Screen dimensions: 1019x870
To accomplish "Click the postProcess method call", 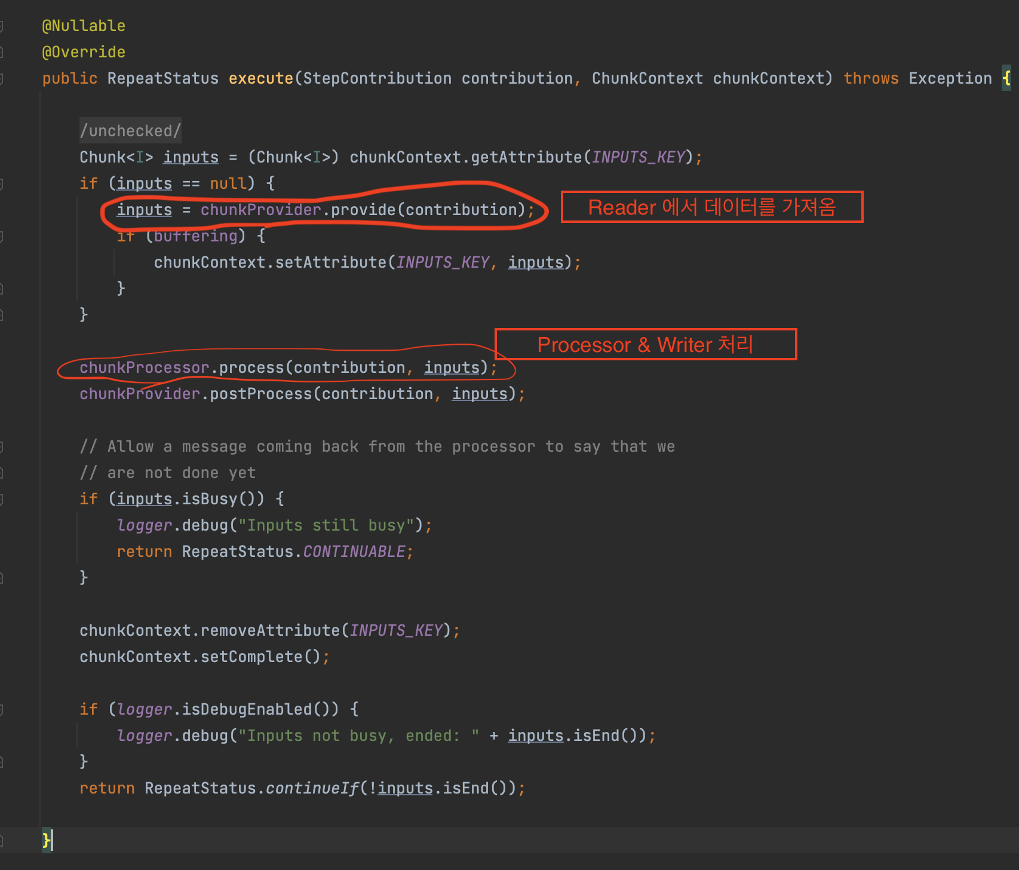I will pos(261,394).
